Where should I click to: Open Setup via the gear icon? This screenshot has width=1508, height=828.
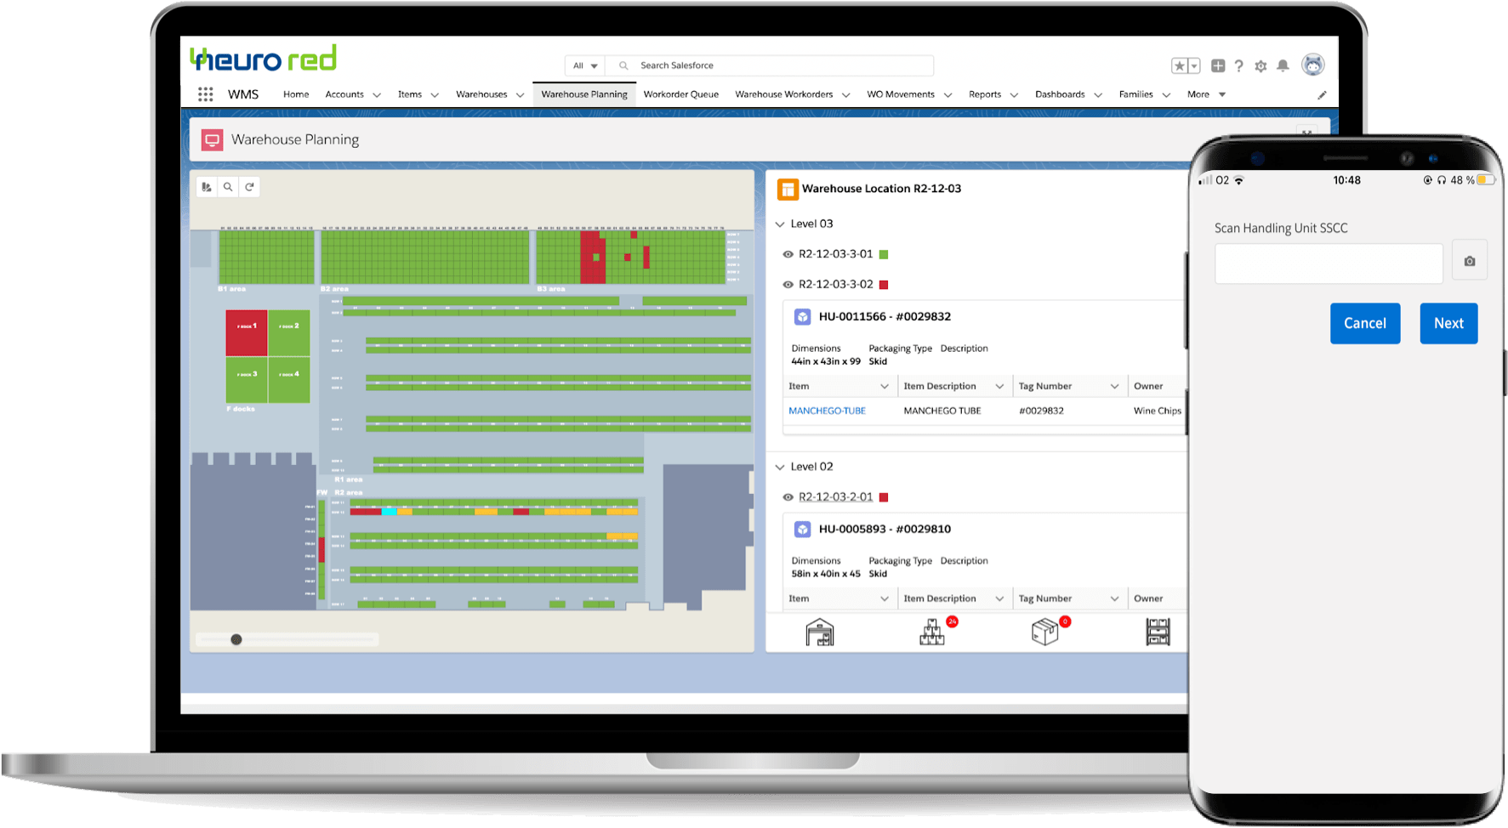(1261, 65)
